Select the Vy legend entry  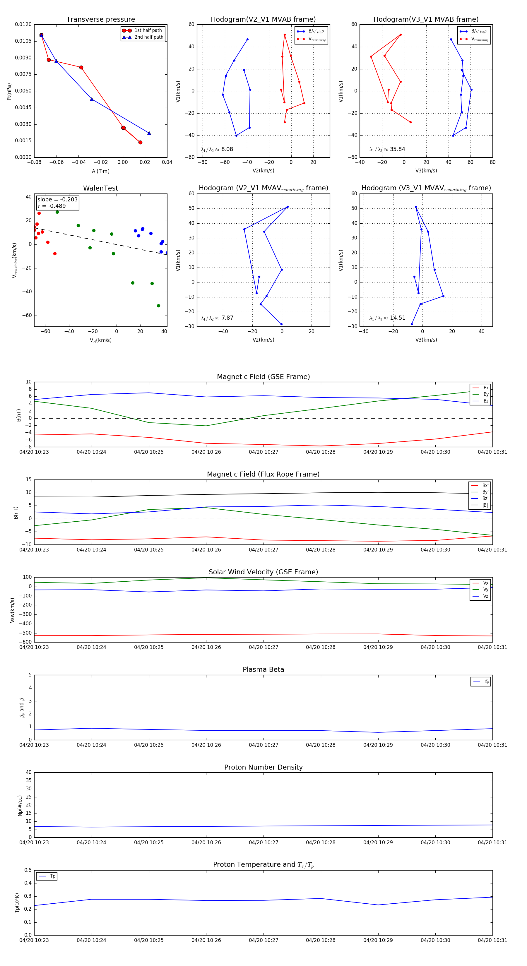pos(480,590)
